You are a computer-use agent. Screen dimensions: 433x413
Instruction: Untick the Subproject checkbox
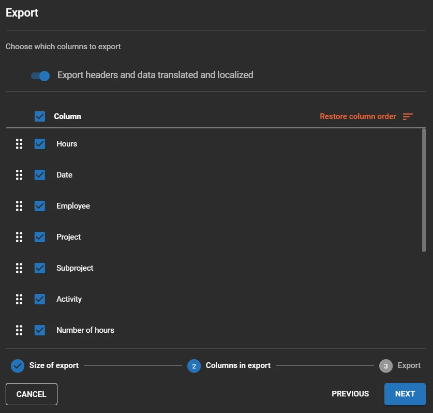click(40, 268)
